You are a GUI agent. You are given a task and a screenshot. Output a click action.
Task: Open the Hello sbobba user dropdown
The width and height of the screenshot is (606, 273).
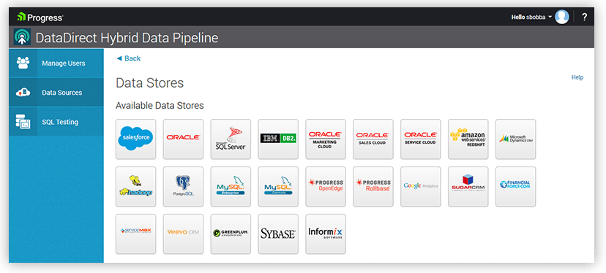(x=531, y=18)
